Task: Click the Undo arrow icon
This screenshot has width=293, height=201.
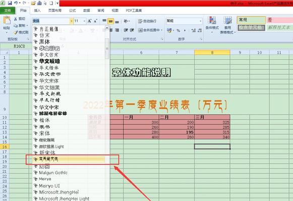Action: click(16, 3)
